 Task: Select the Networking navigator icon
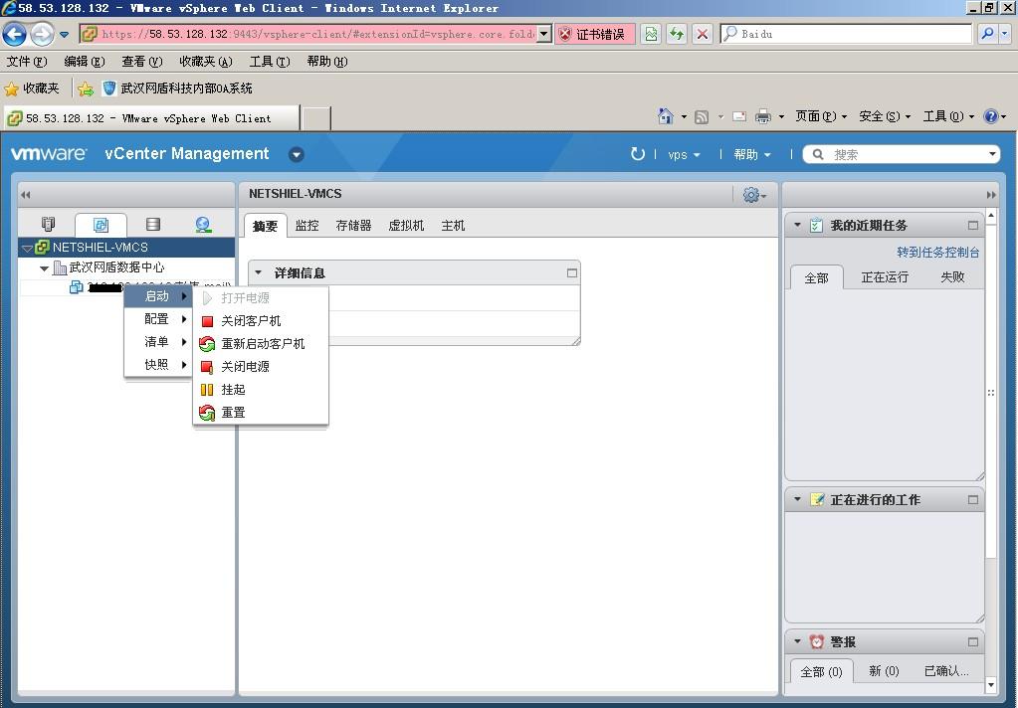click(203, 224)
